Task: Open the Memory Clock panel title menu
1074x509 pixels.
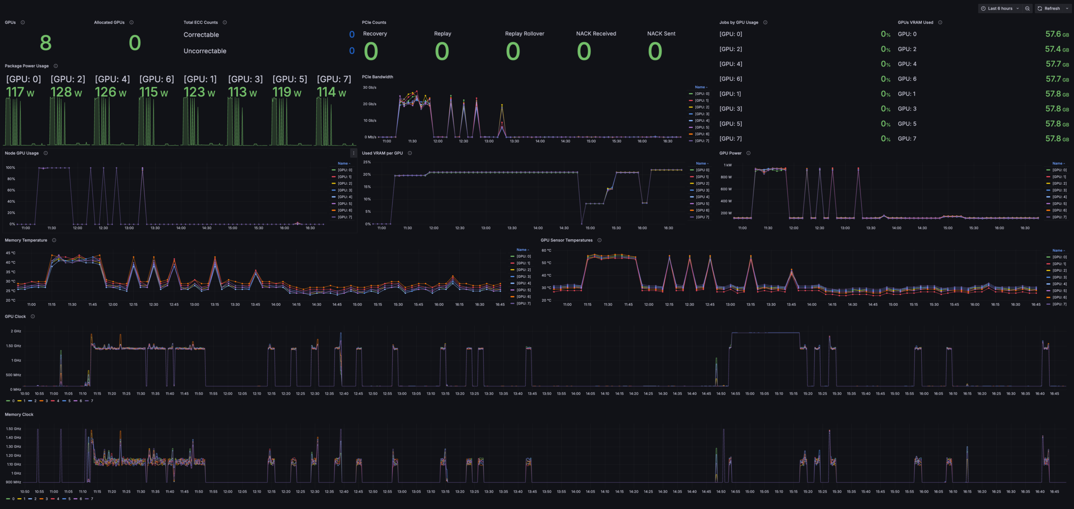Action: 19,415
